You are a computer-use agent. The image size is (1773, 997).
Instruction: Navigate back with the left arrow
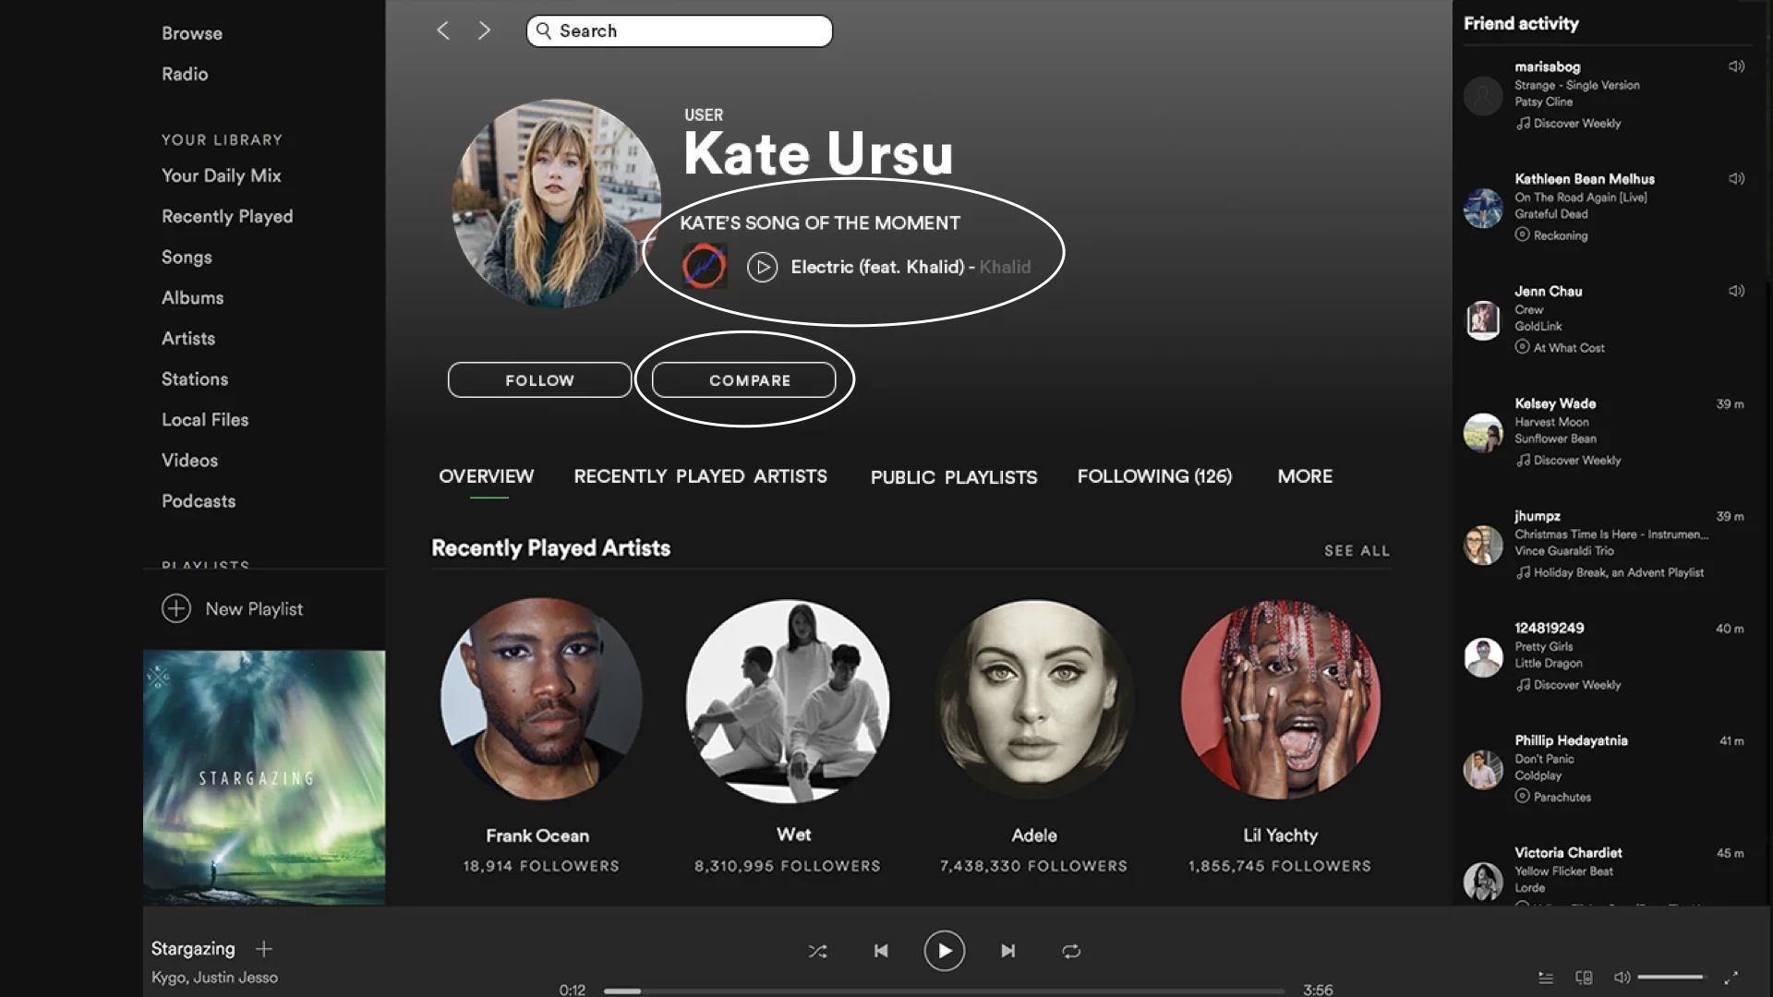443,30
